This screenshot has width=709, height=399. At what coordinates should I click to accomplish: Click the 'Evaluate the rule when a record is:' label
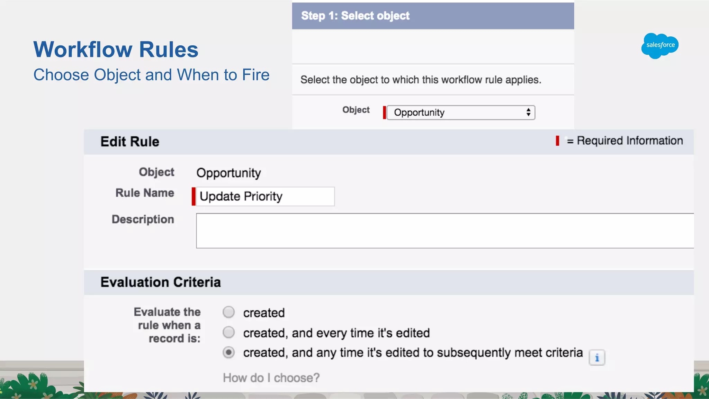tap(167, 325)
